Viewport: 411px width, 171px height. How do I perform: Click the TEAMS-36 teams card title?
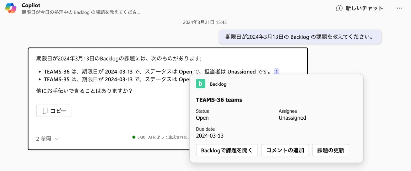[219, 100]
